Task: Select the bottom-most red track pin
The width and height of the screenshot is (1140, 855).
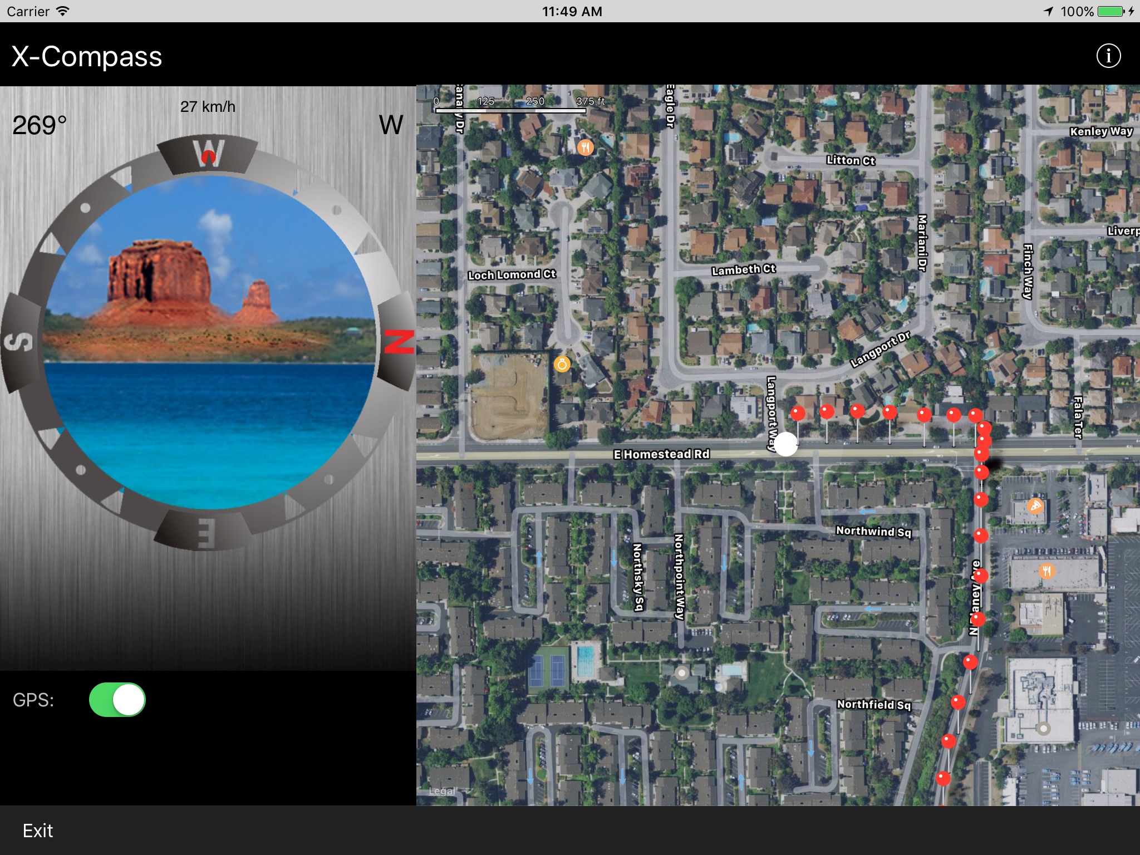Action: 943,778
